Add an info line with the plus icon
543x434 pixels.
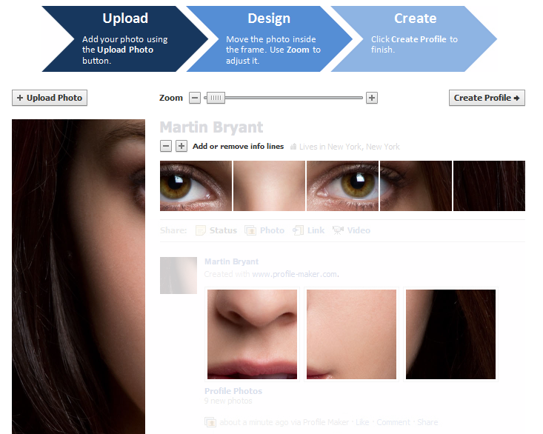181,146
